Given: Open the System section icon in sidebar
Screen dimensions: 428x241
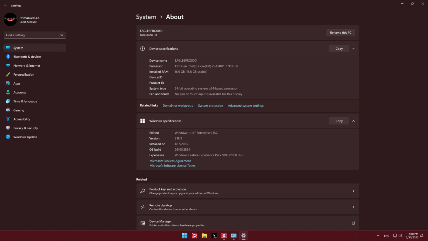Looking at the screenshot, I should click(x=8, y=48).
